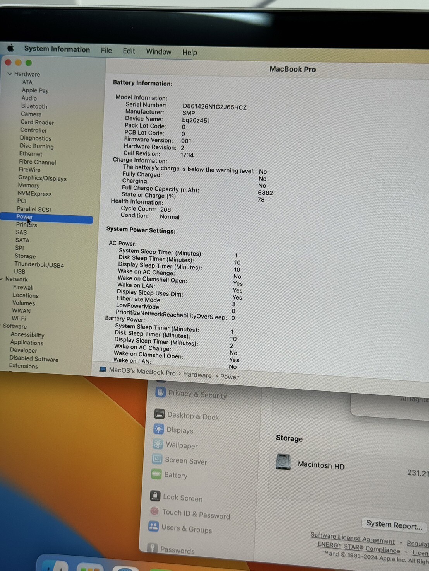Open Screen Saver icon in Settings

pos(157,459)
